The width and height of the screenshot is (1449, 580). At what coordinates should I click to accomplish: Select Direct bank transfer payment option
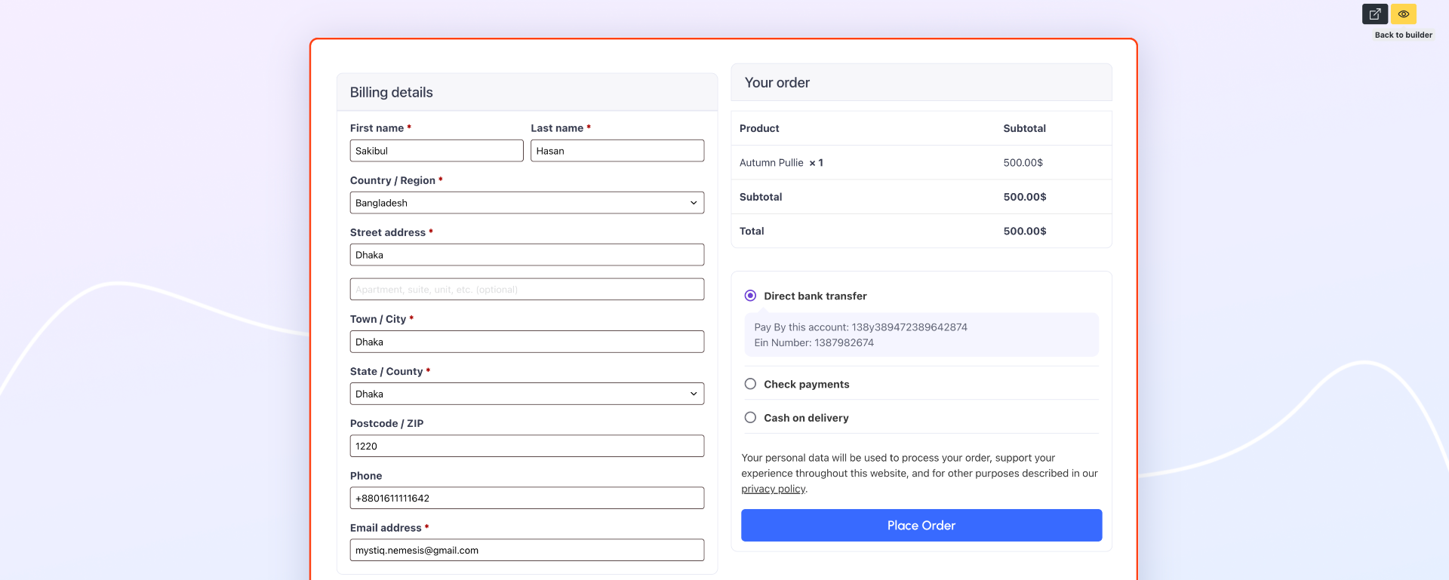click(x=750, y=296)
